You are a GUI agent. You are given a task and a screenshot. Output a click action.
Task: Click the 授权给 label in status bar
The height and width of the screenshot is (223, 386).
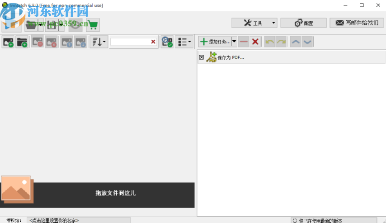[x=14, y=220]
